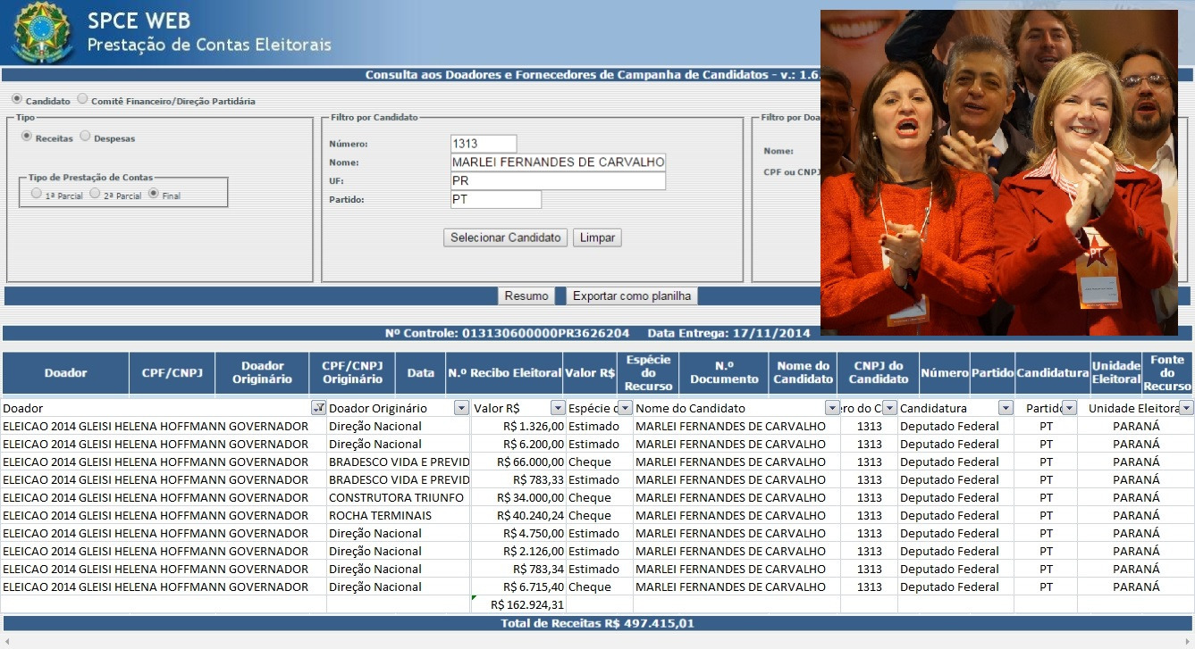The image size is (1195, 649).
Task: Open the Resumo view
Action: pyautogui.click(x=526, y=296)
